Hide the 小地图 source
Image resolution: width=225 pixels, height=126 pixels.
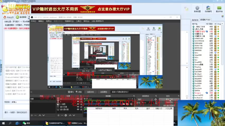(x=78, y=104)
